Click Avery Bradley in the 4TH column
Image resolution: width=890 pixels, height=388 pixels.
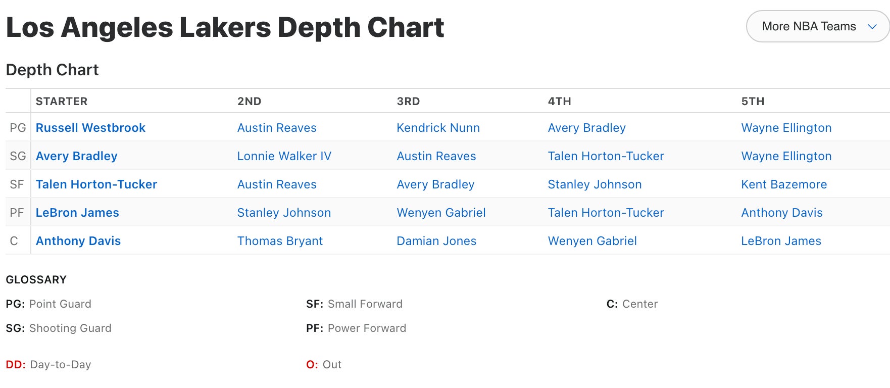pyautogui.click(x=586, y=128)
